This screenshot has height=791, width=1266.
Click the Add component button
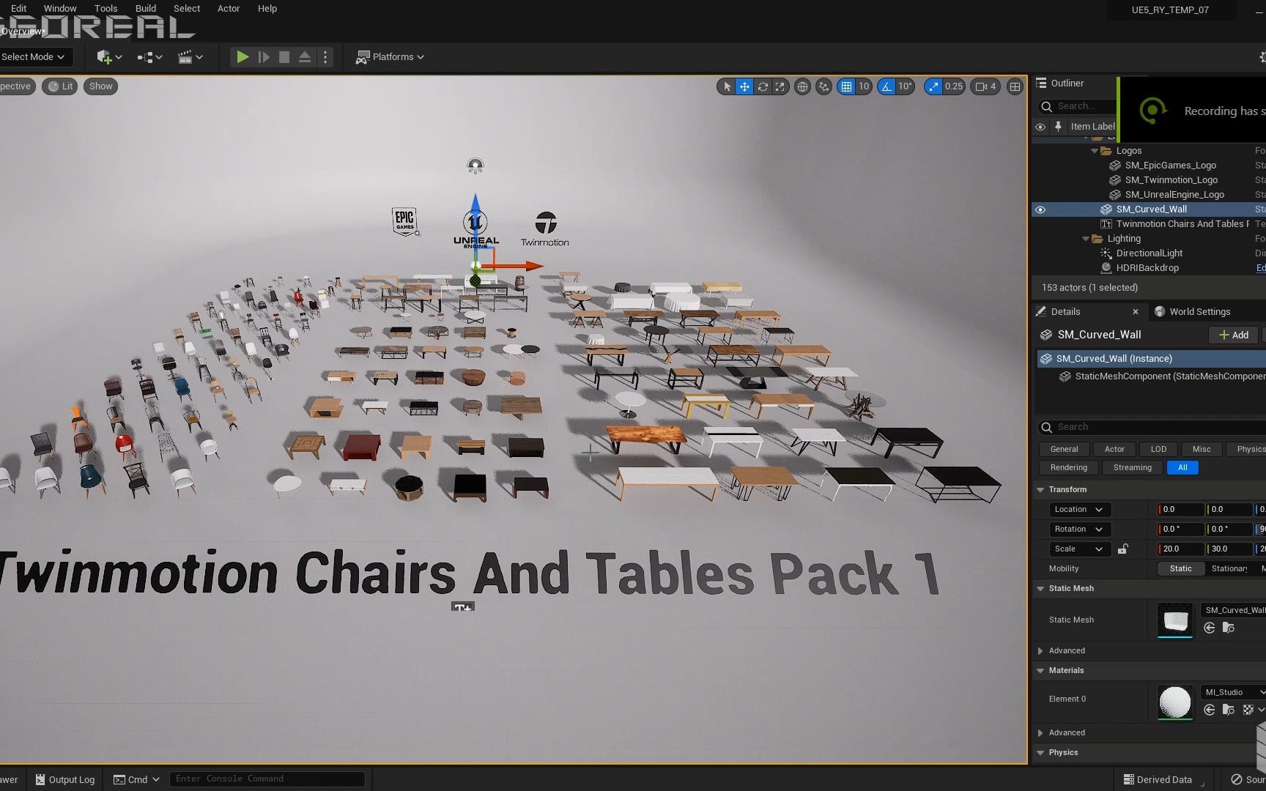[1234, 335]
